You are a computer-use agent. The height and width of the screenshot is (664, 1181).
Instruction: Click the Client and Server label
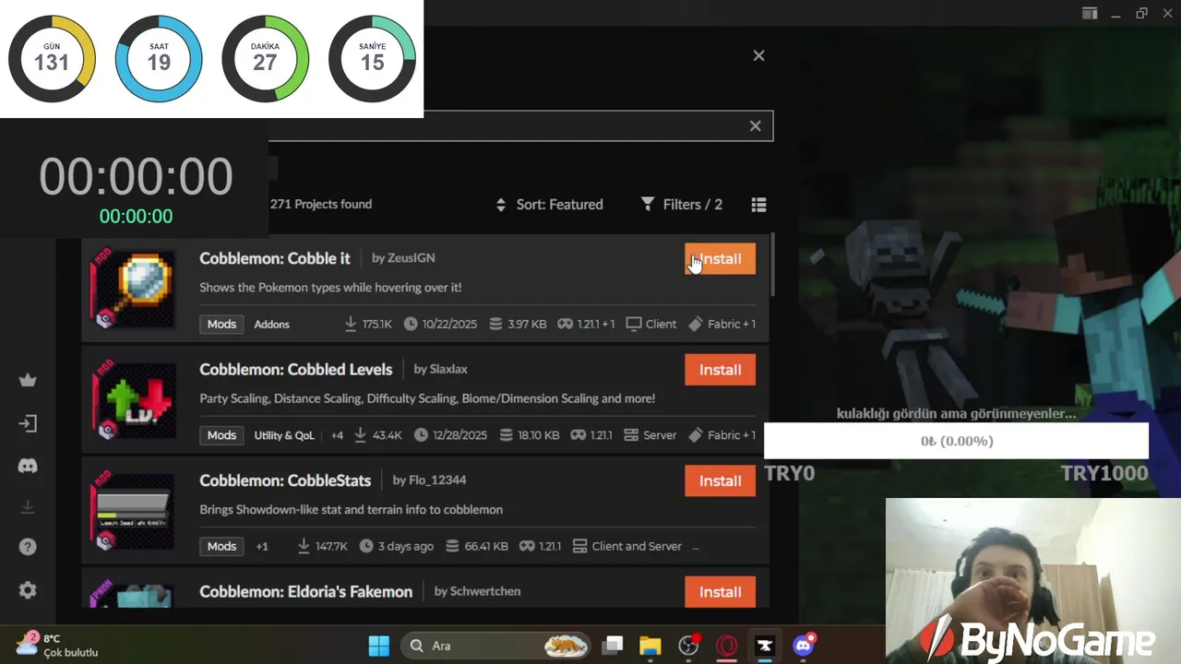point(627,546)
